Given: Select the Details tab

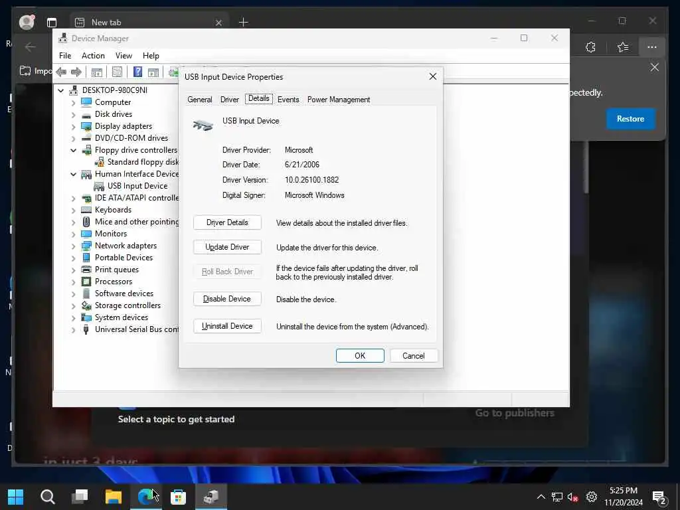Looking at the screenshot, I should pyautogui.click(x=259, y=98).
